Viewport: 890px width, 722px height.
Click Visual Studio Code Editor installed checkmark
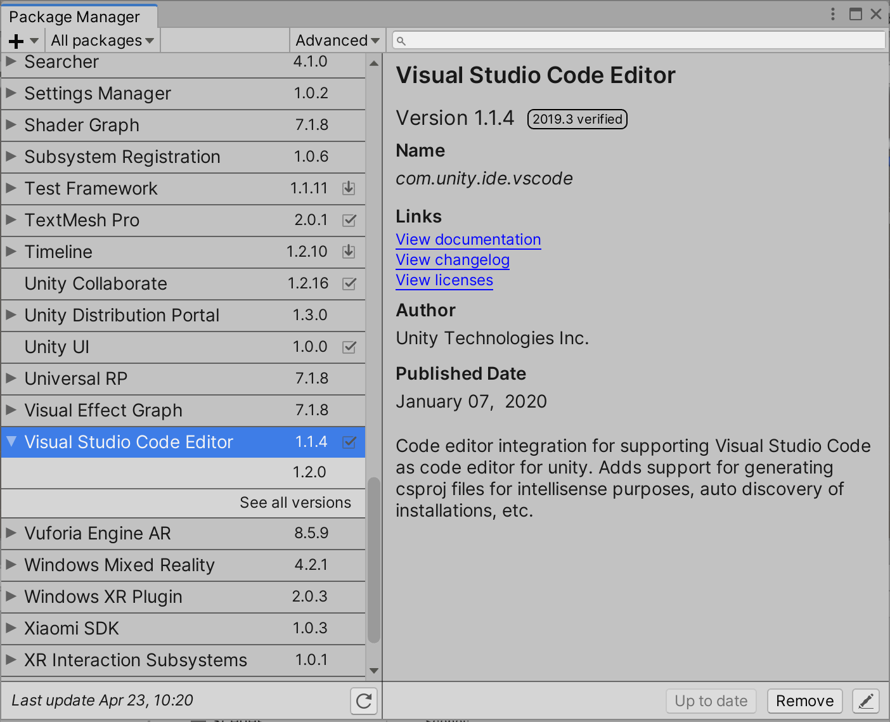tap(349, 442)
